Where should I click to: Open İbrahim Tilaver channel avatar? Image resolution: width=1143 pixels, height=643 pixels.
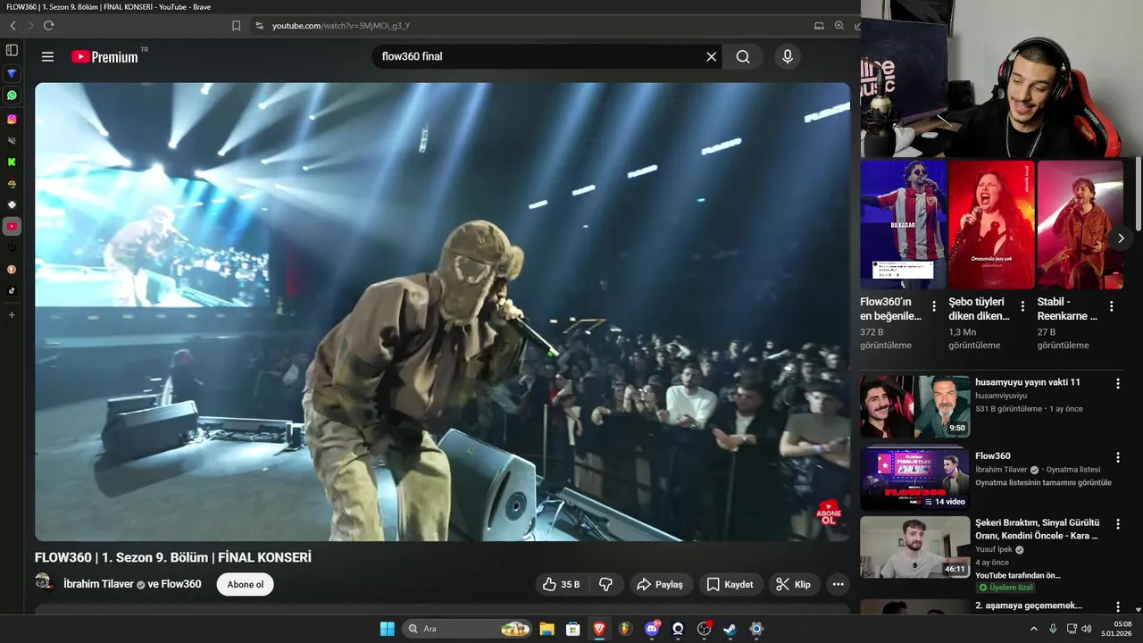point(44,583)
